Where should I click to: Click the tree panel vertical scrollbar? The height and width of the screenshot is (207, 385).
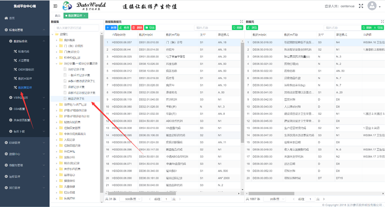tap(102, 114)
